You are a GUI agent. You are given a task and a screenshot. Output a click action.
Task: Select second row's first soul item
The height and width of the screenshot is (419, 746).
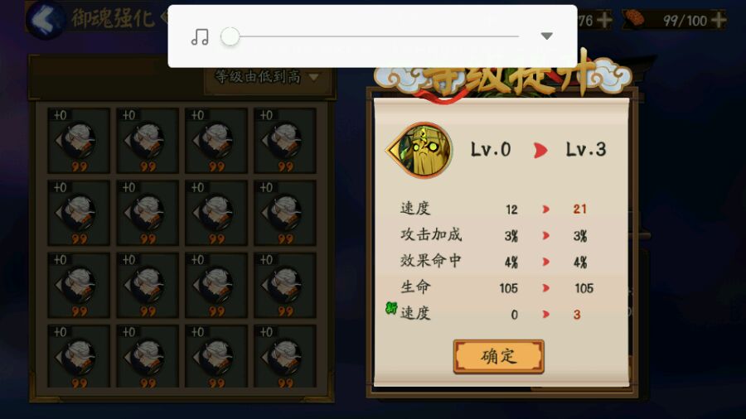[x=79, y=213]
